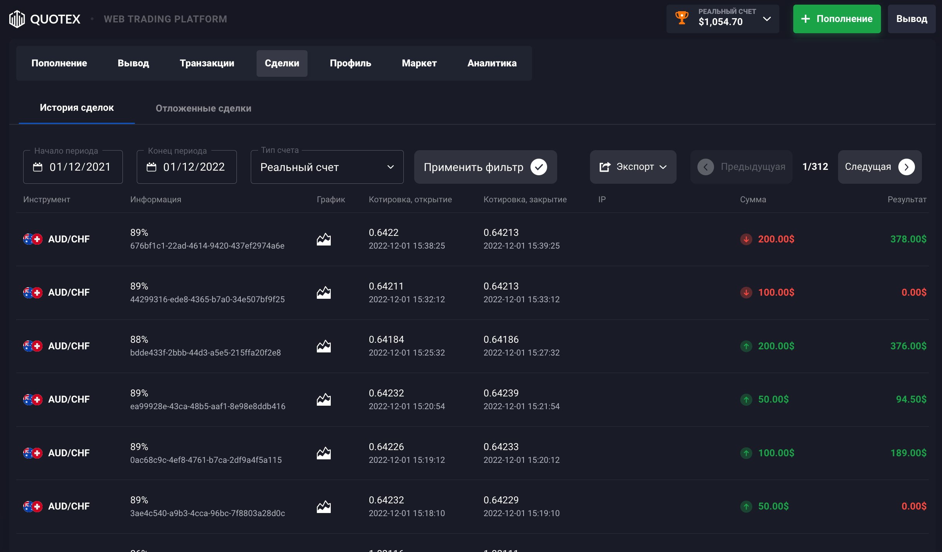The width and height of the screenshot is (942, 552).
Task: Click the Результат column header
Action: pos(907,200)
